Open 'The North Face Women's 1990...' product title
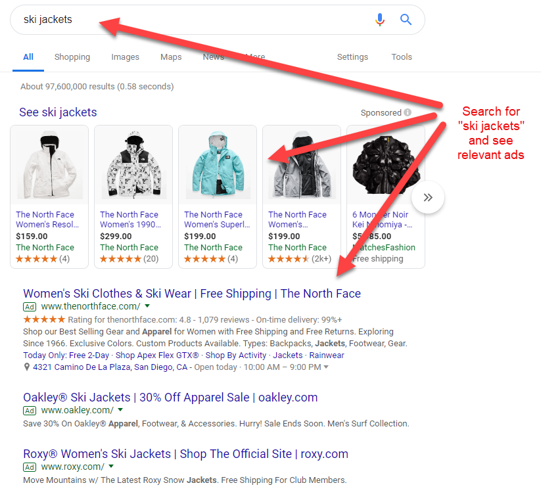Viewport: 541px width, 502px height. (130, 219)
